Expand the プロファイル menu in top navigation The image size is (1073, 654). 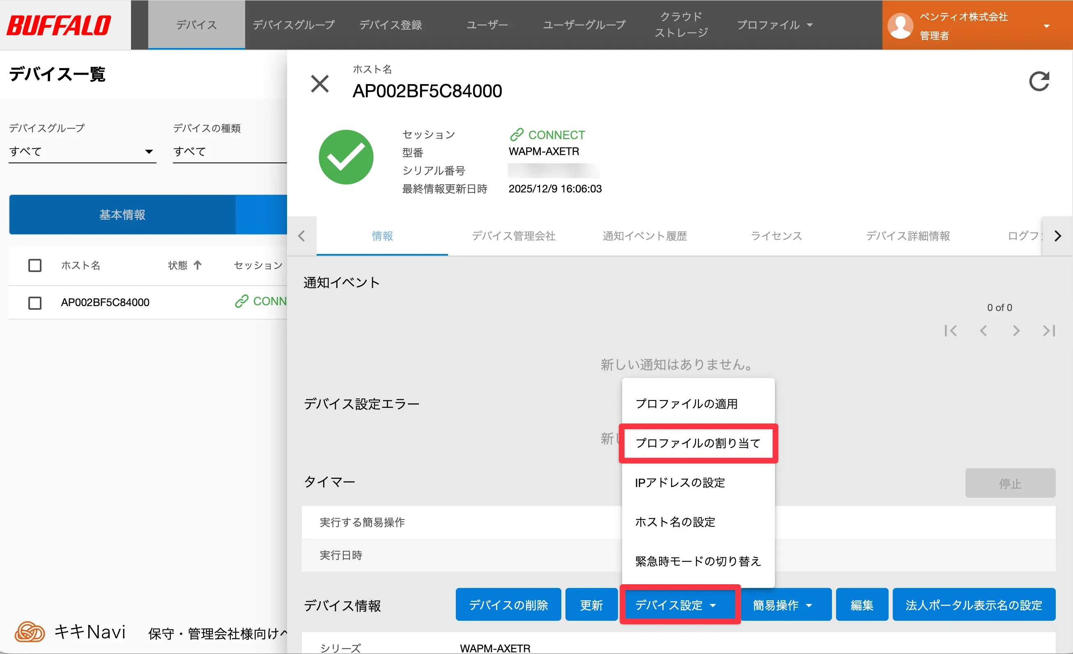point(775,25)
